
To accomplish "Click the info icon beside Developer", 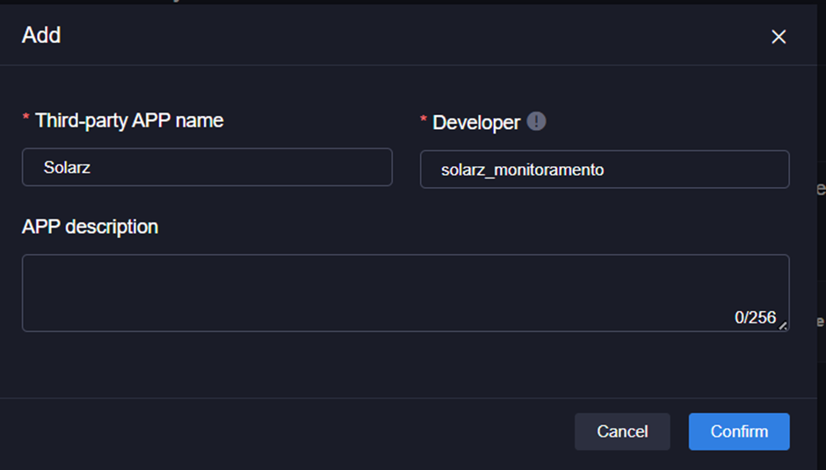I will [x=536, y=122].
